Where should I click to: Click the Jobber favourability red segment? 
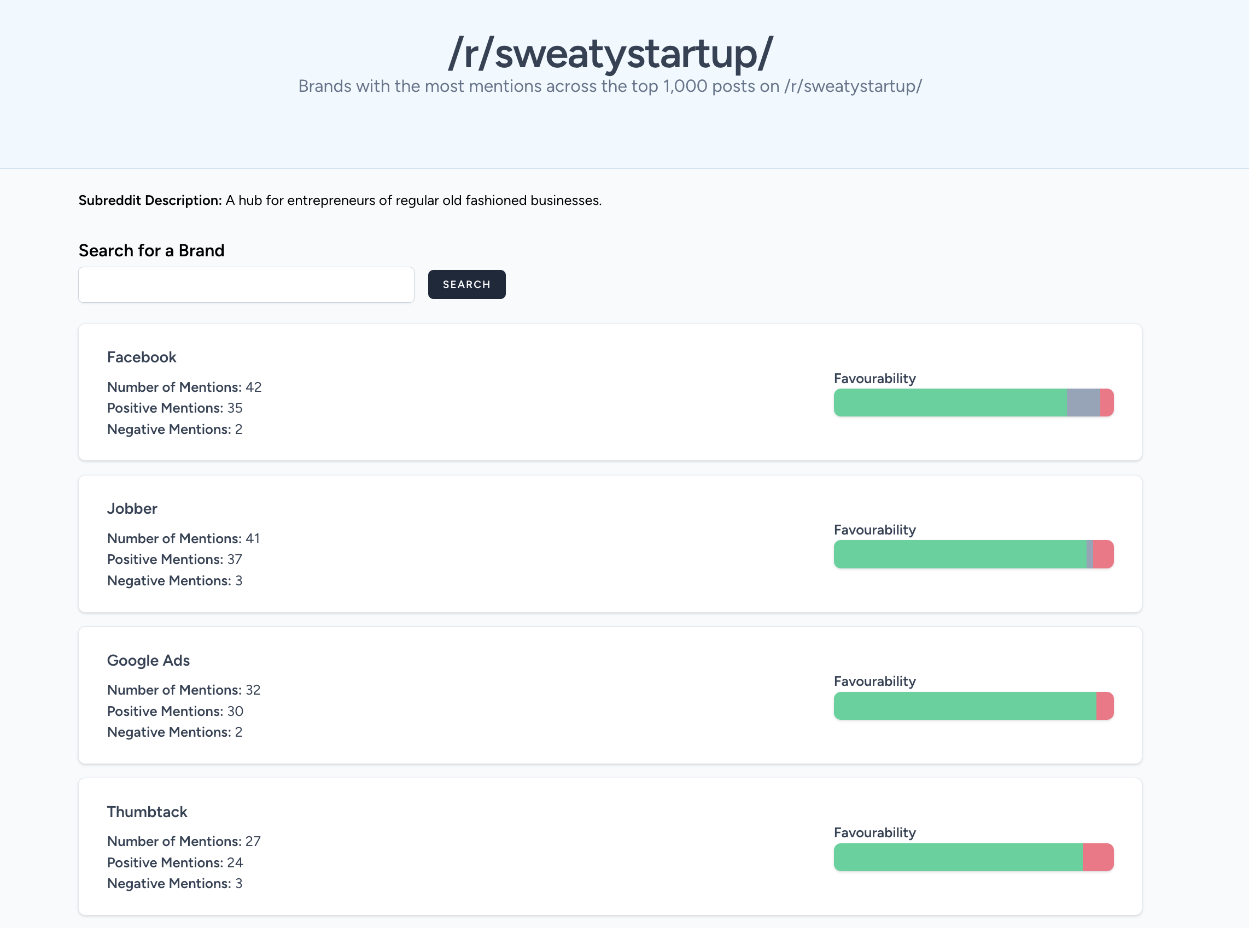(x=1104, y=554)
